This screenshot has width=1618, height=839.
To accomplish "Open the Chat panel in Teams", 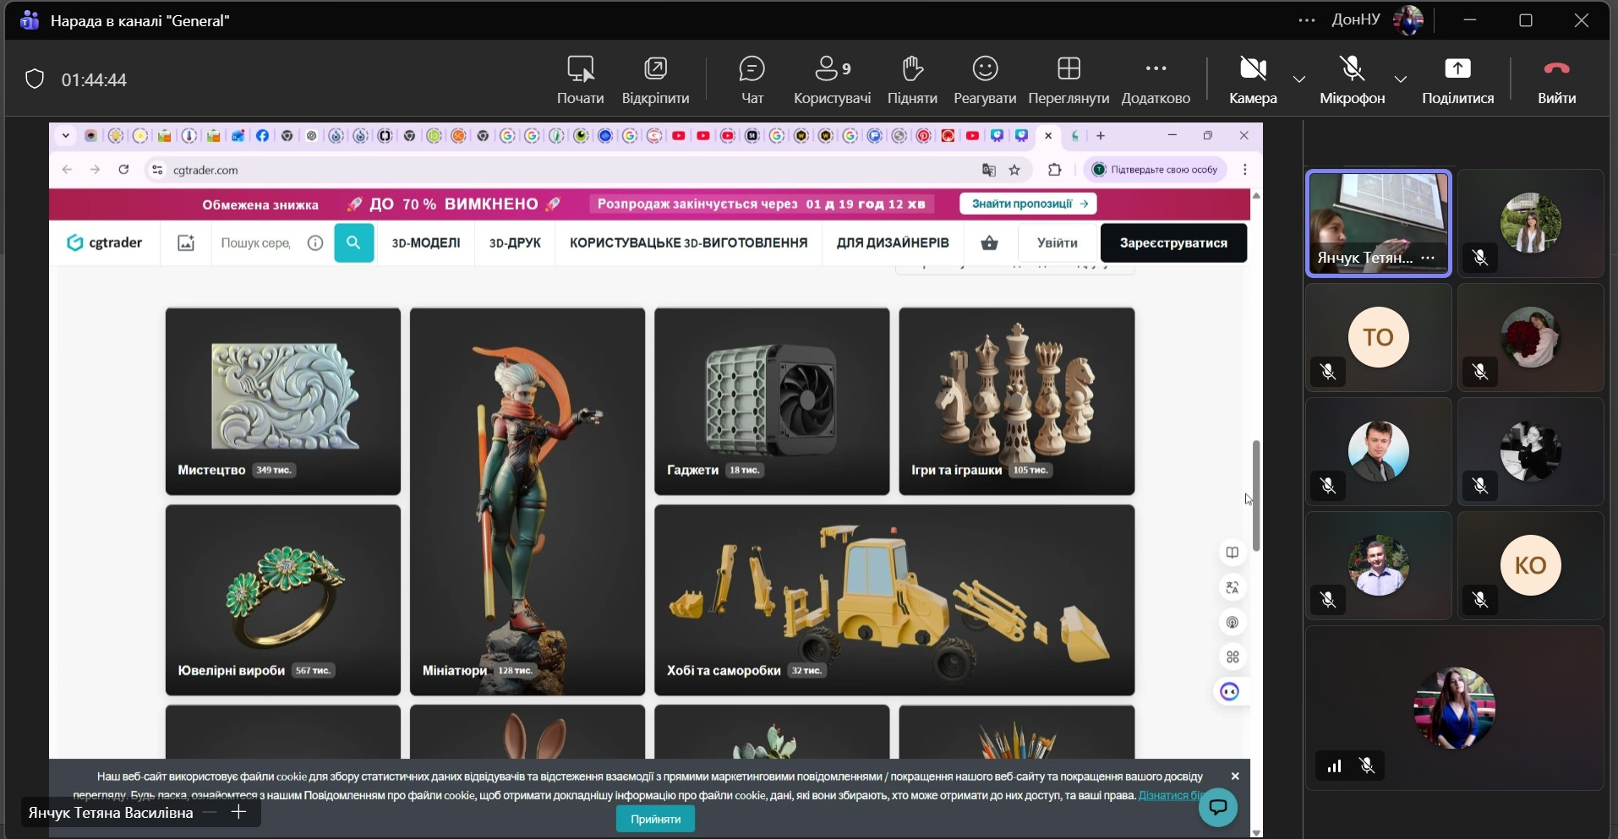I will point(752,80).
